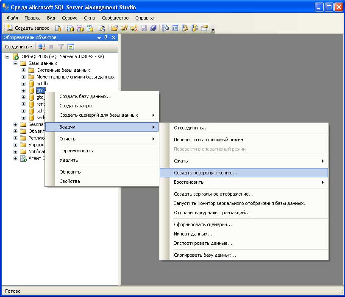Click the green Refresh icon in Object Explorer
The height and width of the screenshot is (297, 345).
[x=71, y=47]
